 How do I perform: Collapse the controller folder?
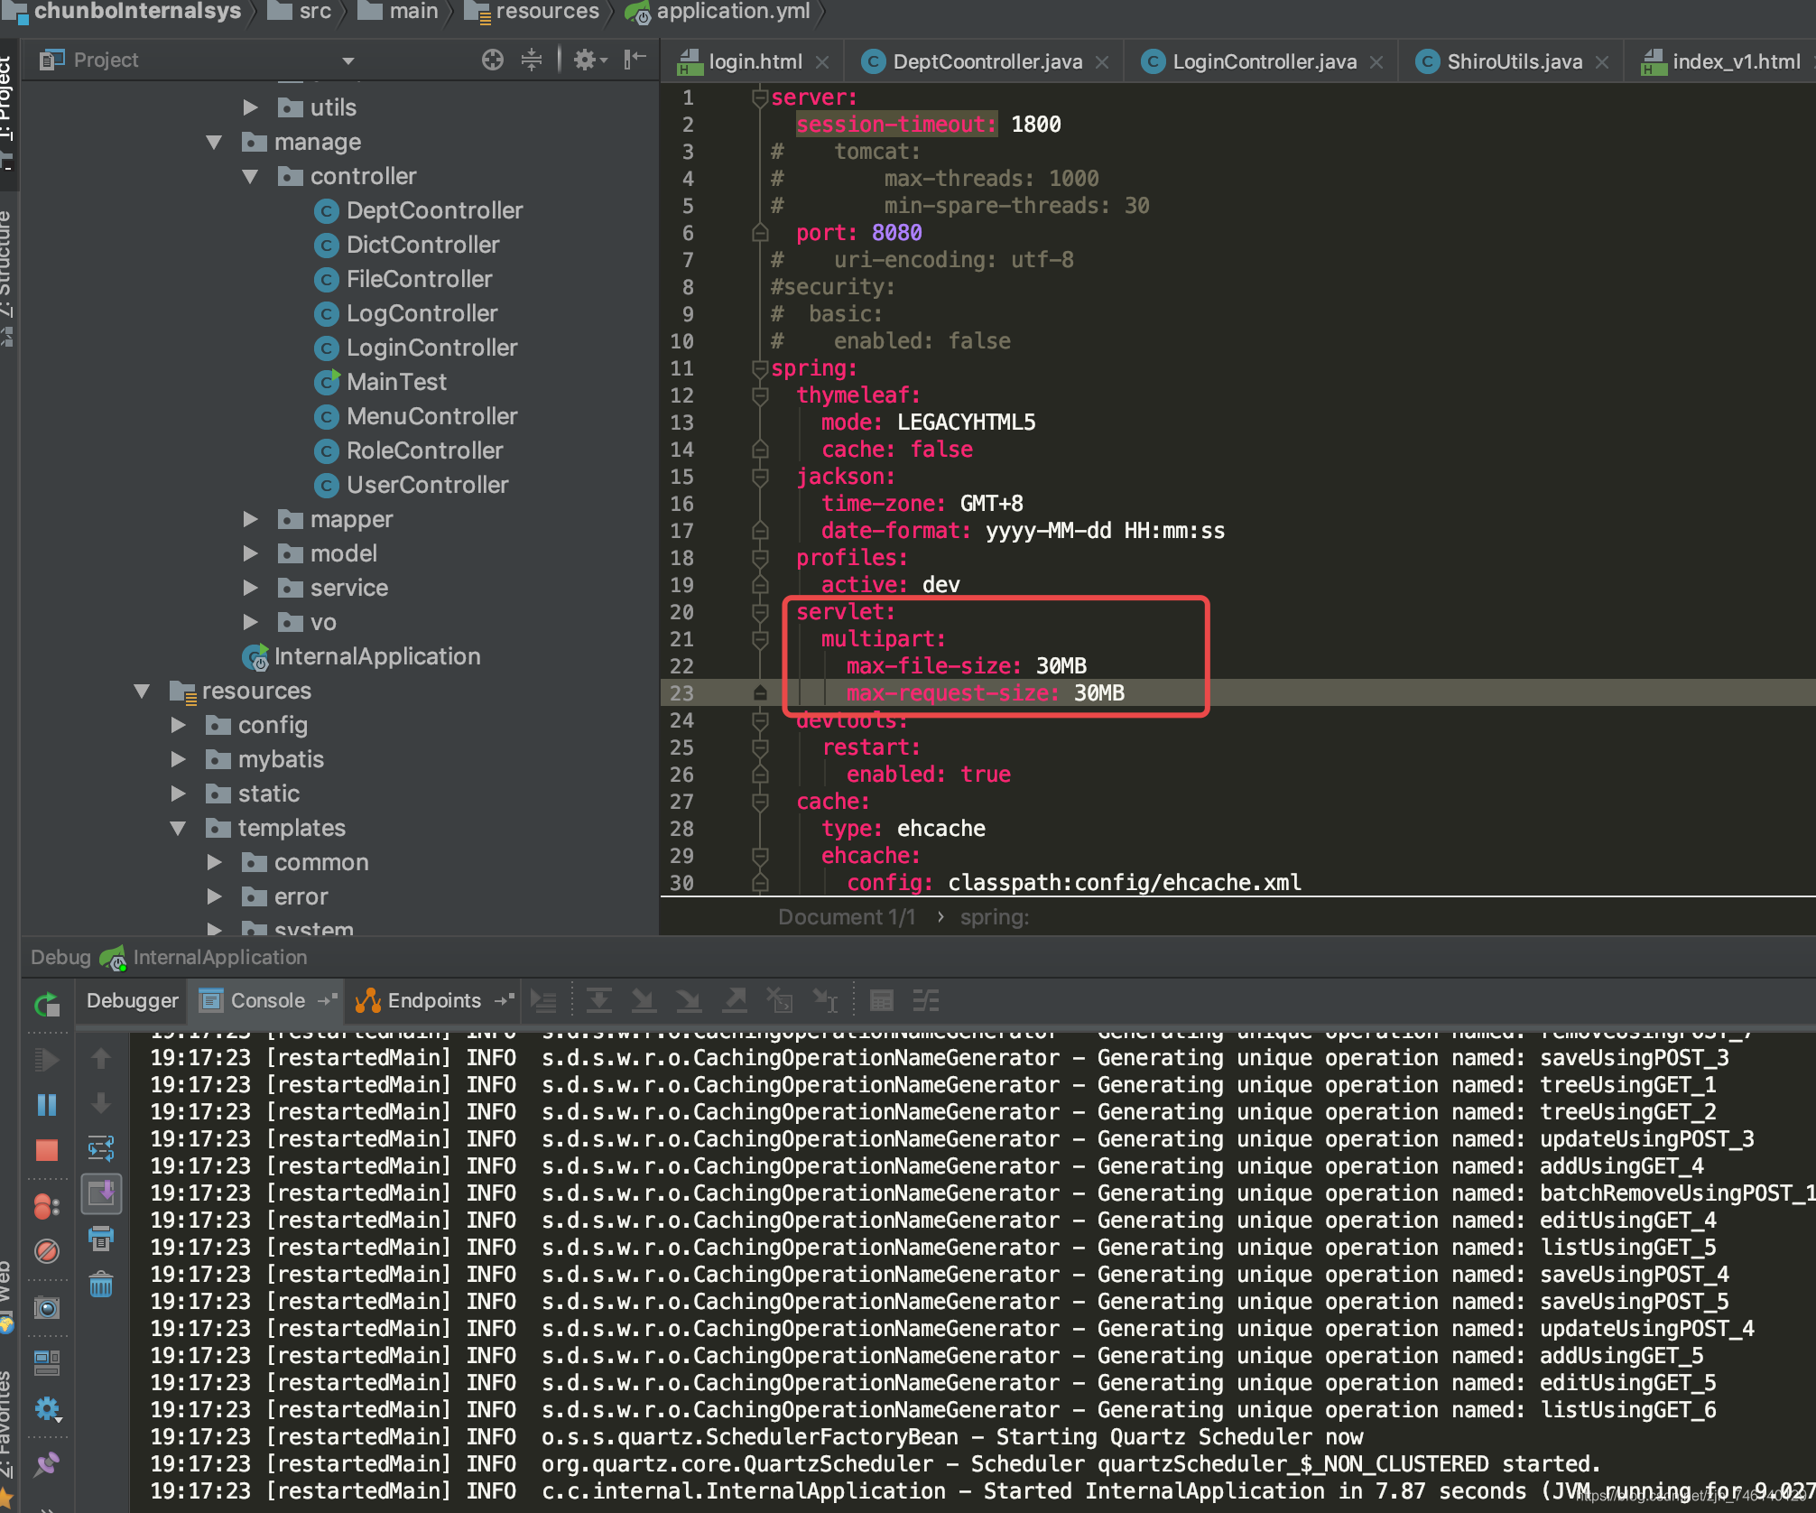tap(251, 176)
